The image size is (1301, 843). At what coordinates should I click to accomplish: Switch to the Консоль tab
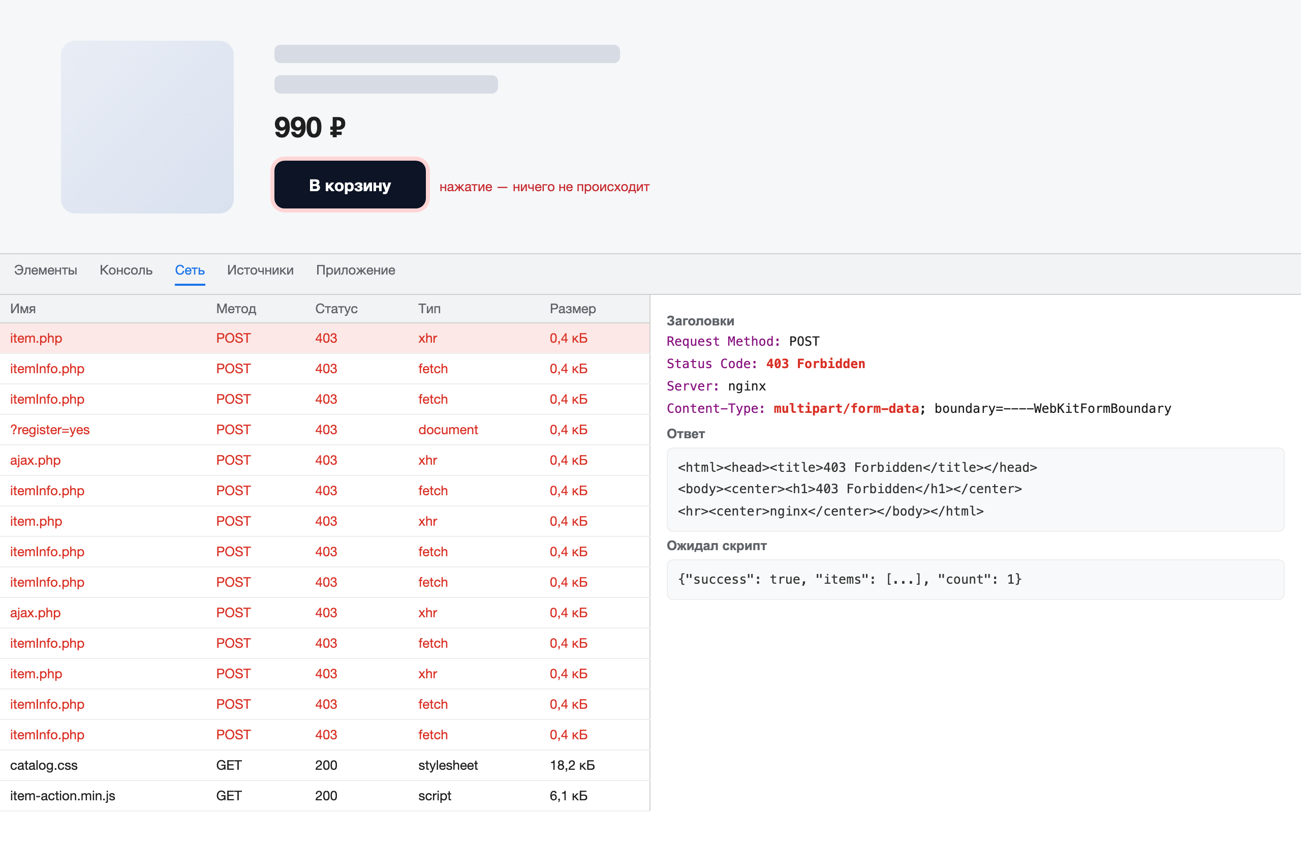(126, 270)
